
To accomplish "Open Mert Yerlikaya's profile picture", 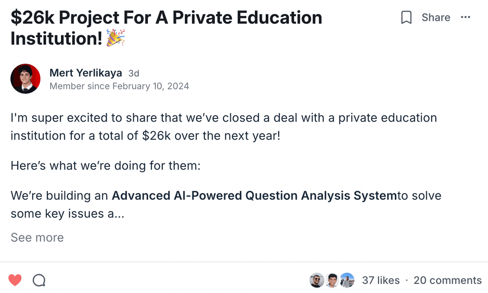I will click(25, 79).
